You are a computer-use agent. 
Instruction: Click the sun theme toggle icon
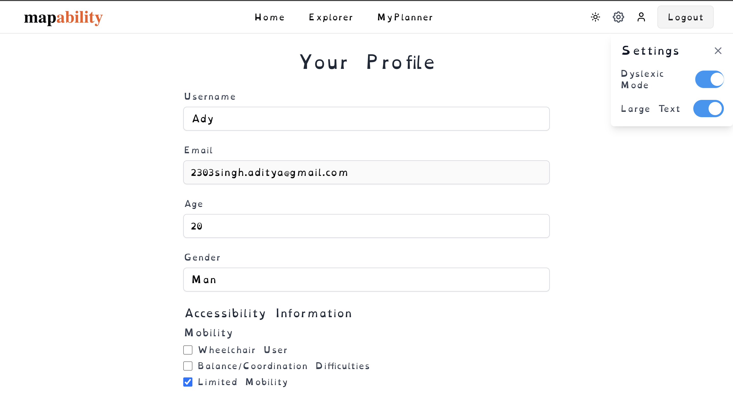595,17
